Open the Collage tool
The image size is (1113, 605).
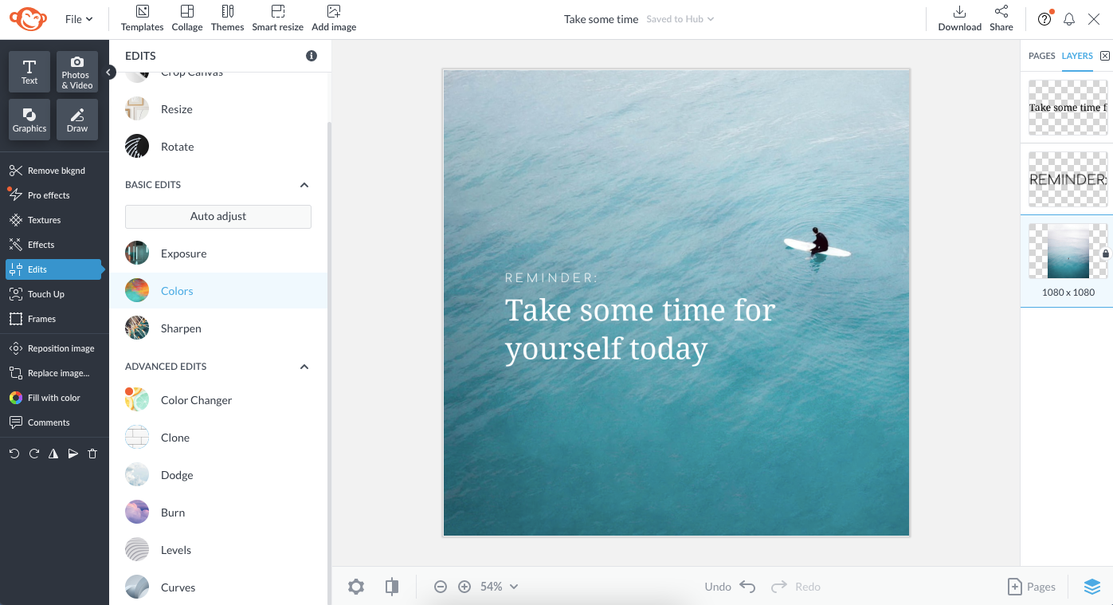(x=187, y=18)
